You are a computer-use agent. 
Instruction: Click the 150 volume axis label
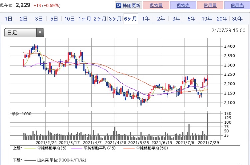228,114
